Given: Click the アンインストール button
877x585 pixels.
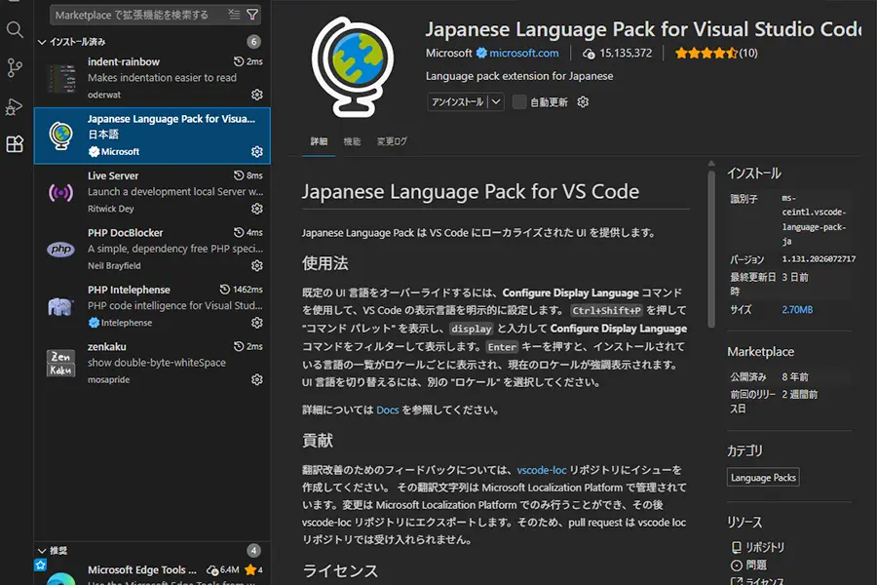Looking at the screenshot, I should coord(458,101).
